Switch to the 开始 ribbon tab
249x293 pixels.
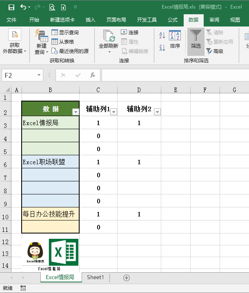tap(34, 20)
